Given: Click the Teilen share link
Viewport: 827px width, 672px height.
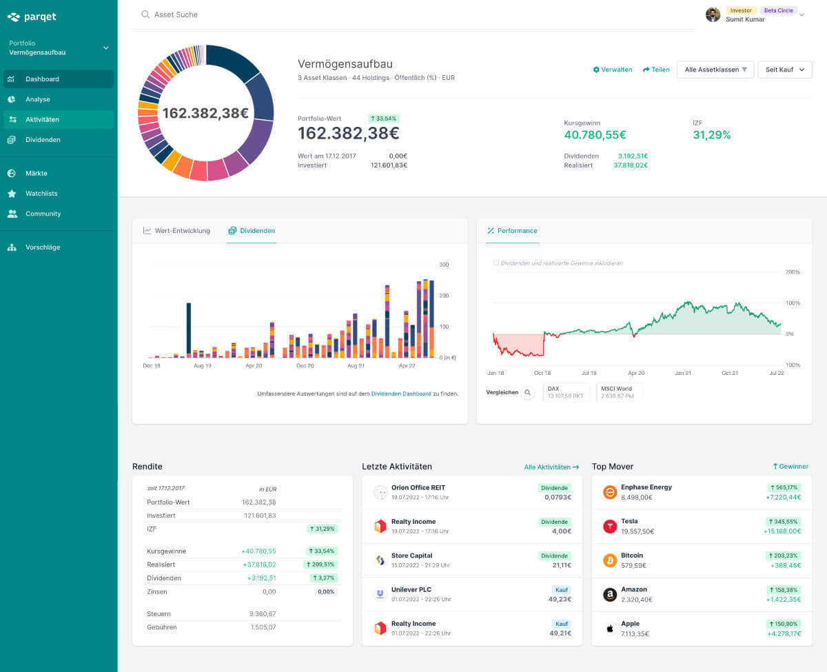Looking at the screenshot, I should [x=656, y=70].
